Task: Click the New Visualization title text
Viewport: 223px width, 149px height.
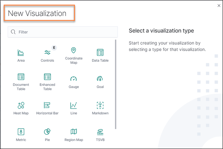Action: (37, 13)
